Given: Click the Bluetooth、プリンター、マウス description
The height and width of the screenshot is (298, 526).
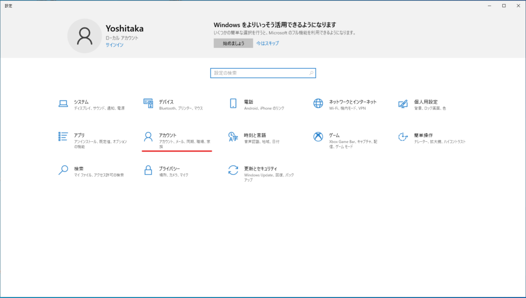Looking at the screenshot, I should coord(181,108).
